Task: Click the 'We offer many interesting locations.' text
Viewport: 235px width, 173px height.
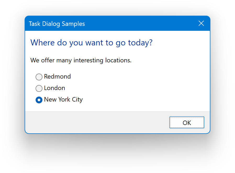Action: (81, 61)
